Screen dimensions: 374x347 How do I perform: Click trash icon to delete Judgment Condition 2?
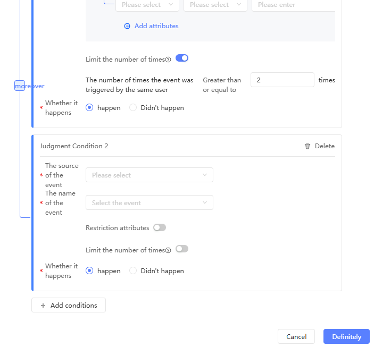tap(307, 146)
